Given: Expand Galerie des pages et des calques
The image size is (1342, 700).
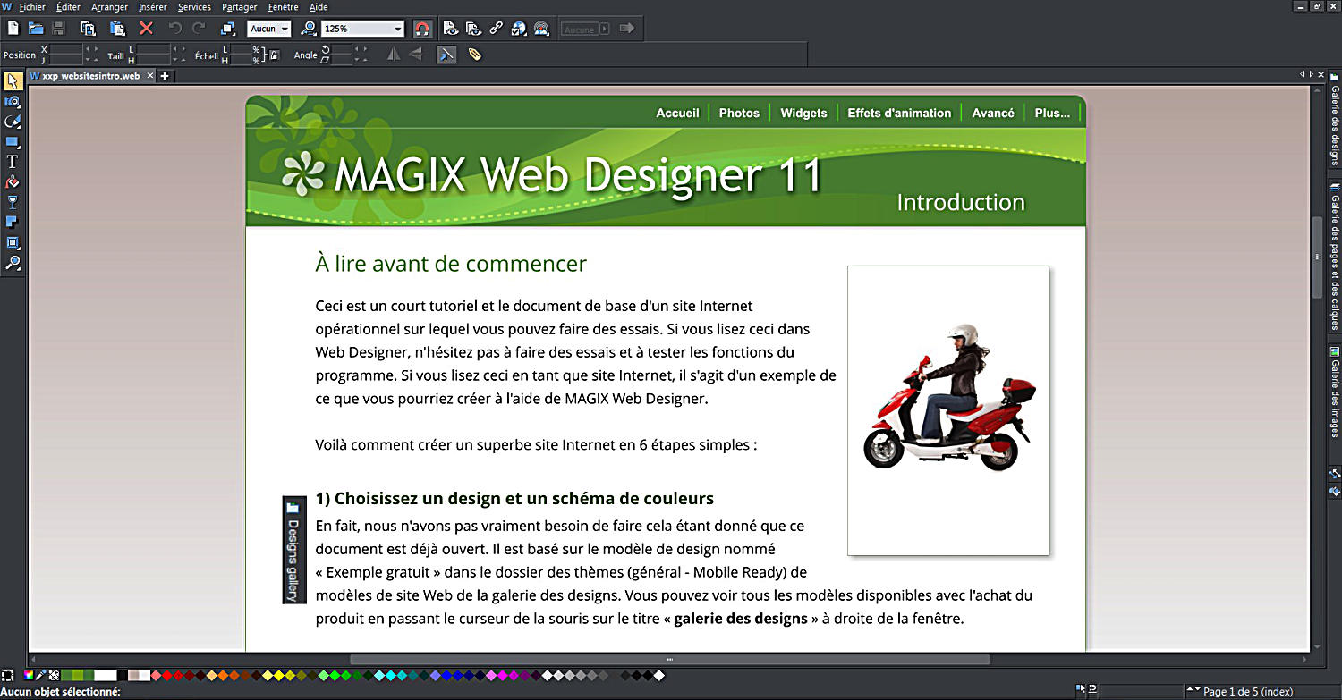Looking at the screenshot, I should pos(1335,256).
